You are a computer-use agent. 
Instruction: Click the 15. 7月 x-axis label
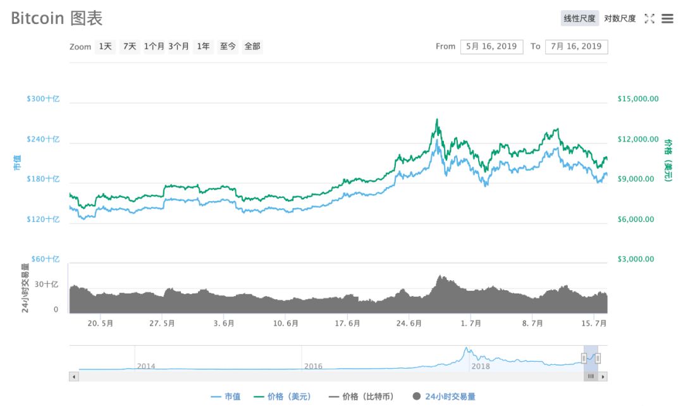[x=594, y=323]
